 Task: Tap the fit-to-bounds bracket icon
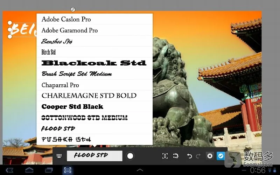click(x=165, y=156)
